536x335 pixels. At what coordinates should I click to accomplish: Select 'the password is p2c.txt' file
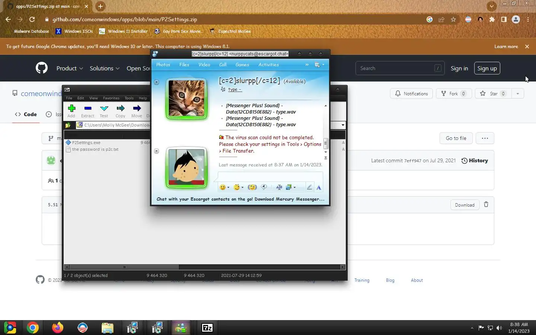pos(95,149)
